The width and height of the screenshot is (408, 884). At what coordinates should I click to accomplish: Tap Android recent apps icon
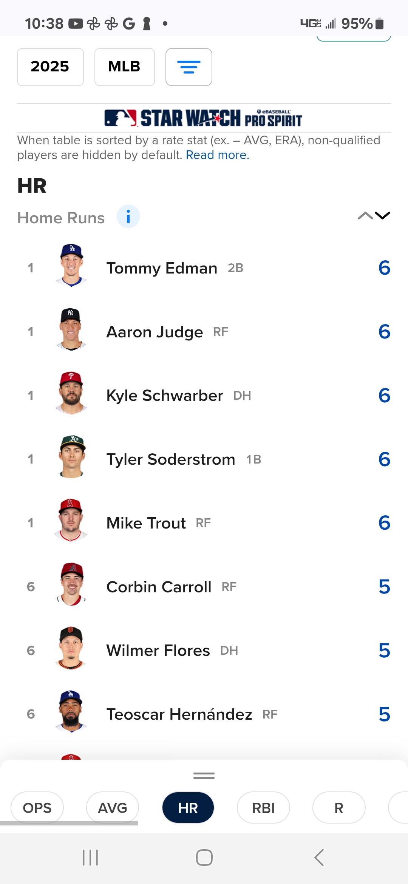coord(90,857)
